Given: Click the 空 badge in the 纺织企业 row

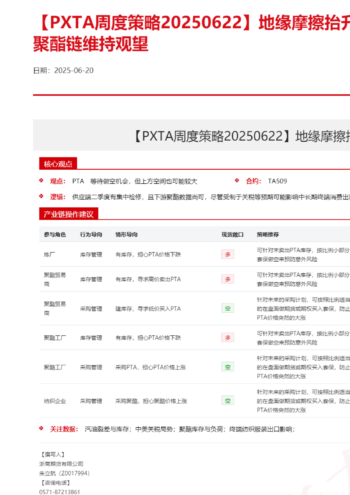Looking at the screenshot, I should click(227, 401).
